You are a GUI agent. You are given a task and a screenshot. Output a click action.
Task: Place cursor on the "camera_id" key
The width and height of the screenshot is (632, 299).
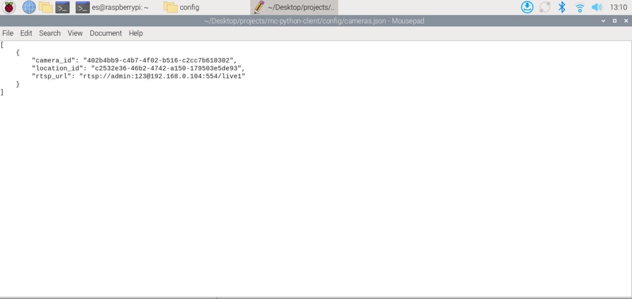pyautogui.click(x=53, y=60)
